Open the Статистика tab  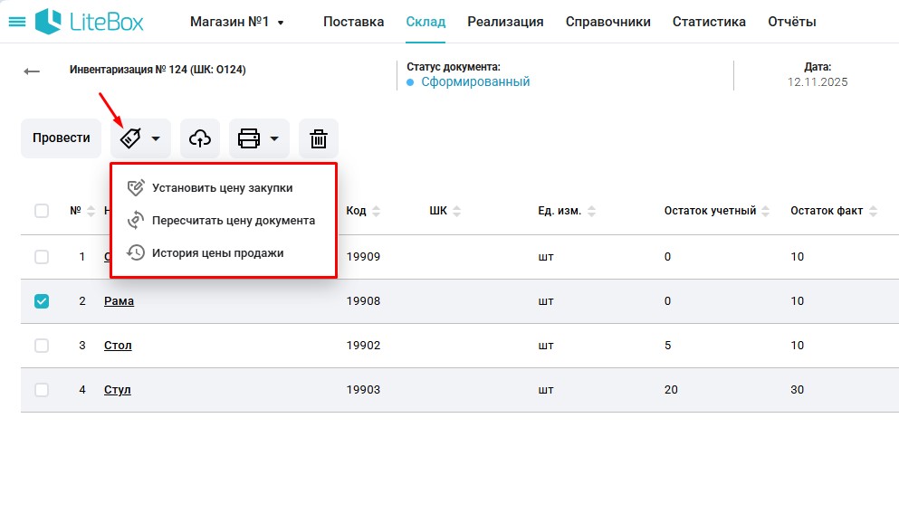[709, 22]
